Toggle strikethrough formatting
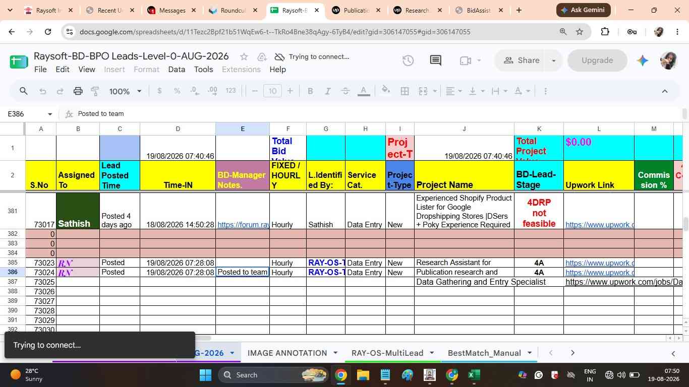 [x=346, y=91]
